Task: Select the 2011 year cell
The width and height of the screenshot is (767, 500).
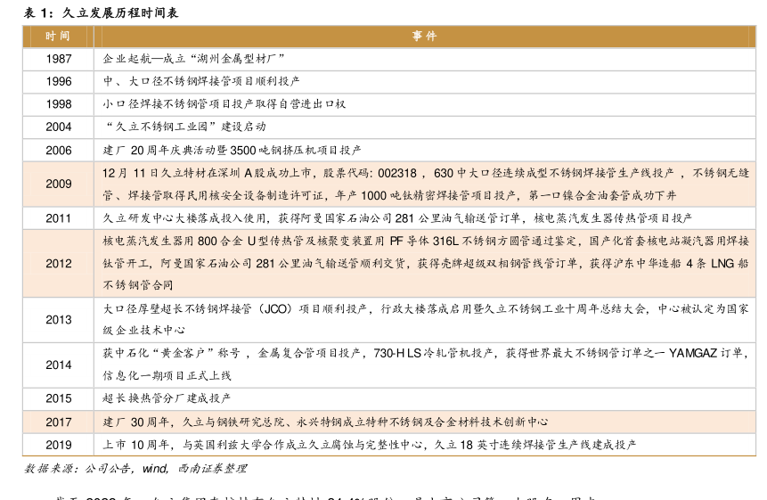Action: 59,218
